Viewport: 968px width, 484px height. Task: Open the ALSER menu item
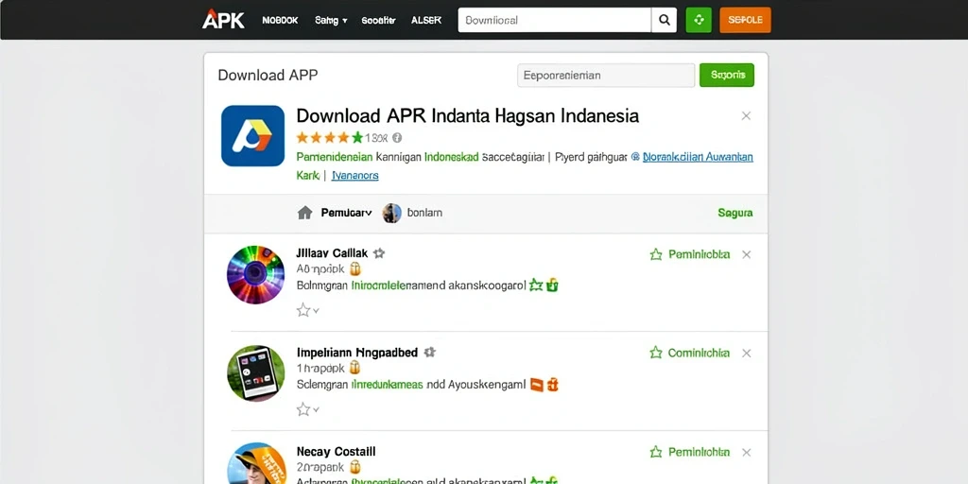(426, 21)
